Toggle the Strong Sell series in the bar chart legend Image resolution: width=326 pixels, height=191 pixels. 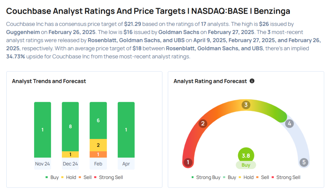(x=108, y=177)
